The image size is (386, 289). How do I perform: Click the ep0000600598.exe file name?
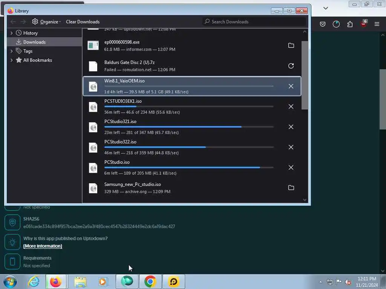pos(122,42)
